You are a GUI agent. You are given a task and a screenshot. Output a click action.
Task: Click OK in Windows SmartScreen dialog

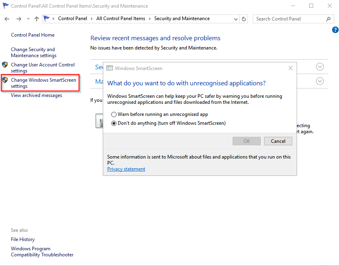click(247, 141)
